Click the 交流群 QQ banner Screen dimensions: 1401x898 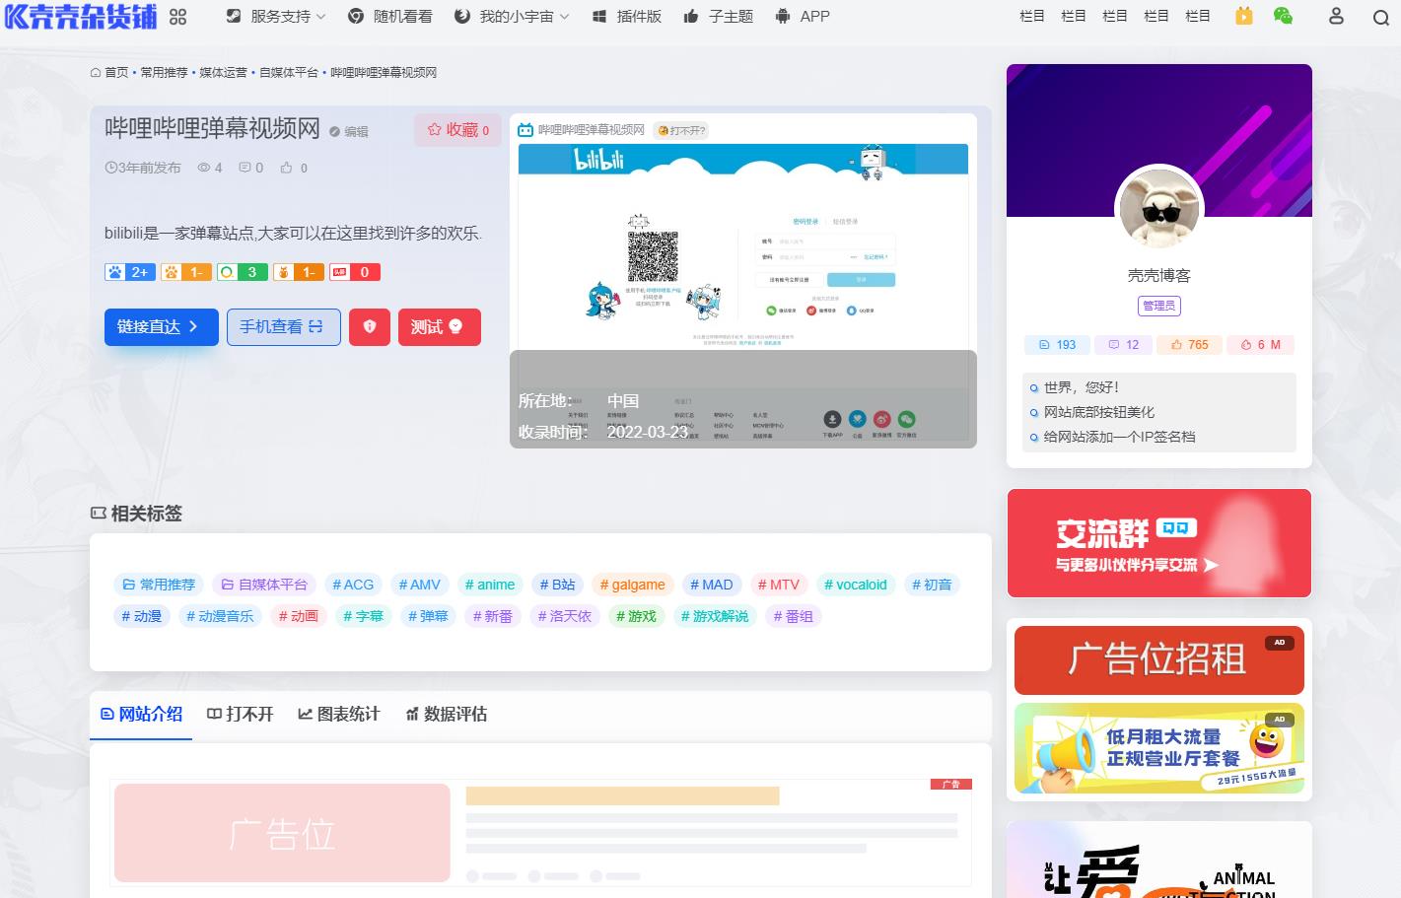point(1159,543)
